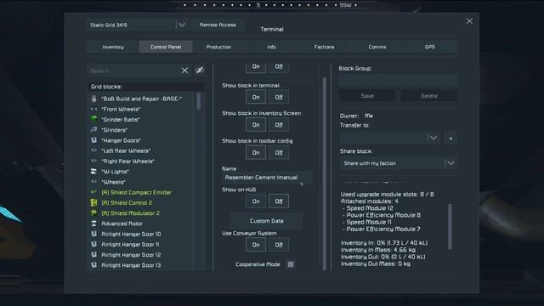
Task: Open the Static Grid 3419 dropdown
Action: [x=138, y=25]
